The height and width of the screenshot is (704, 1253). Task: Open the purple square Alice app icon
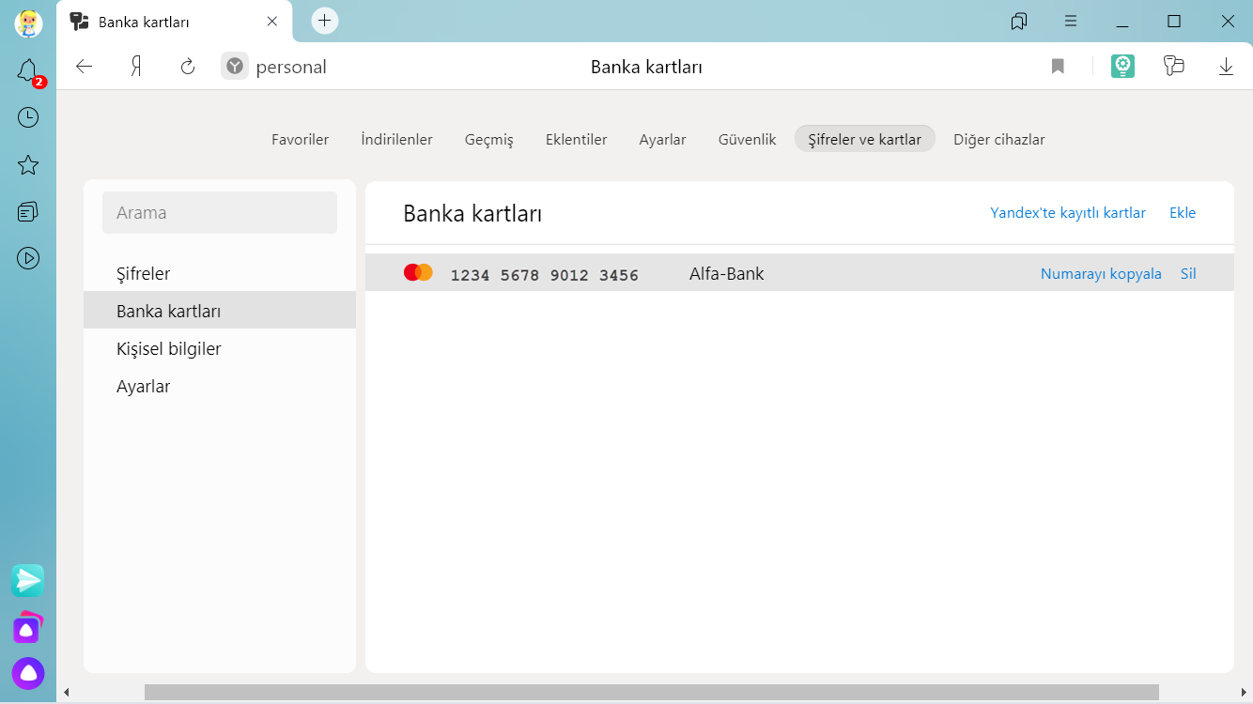pyautogui.click(x=28, y=628)
